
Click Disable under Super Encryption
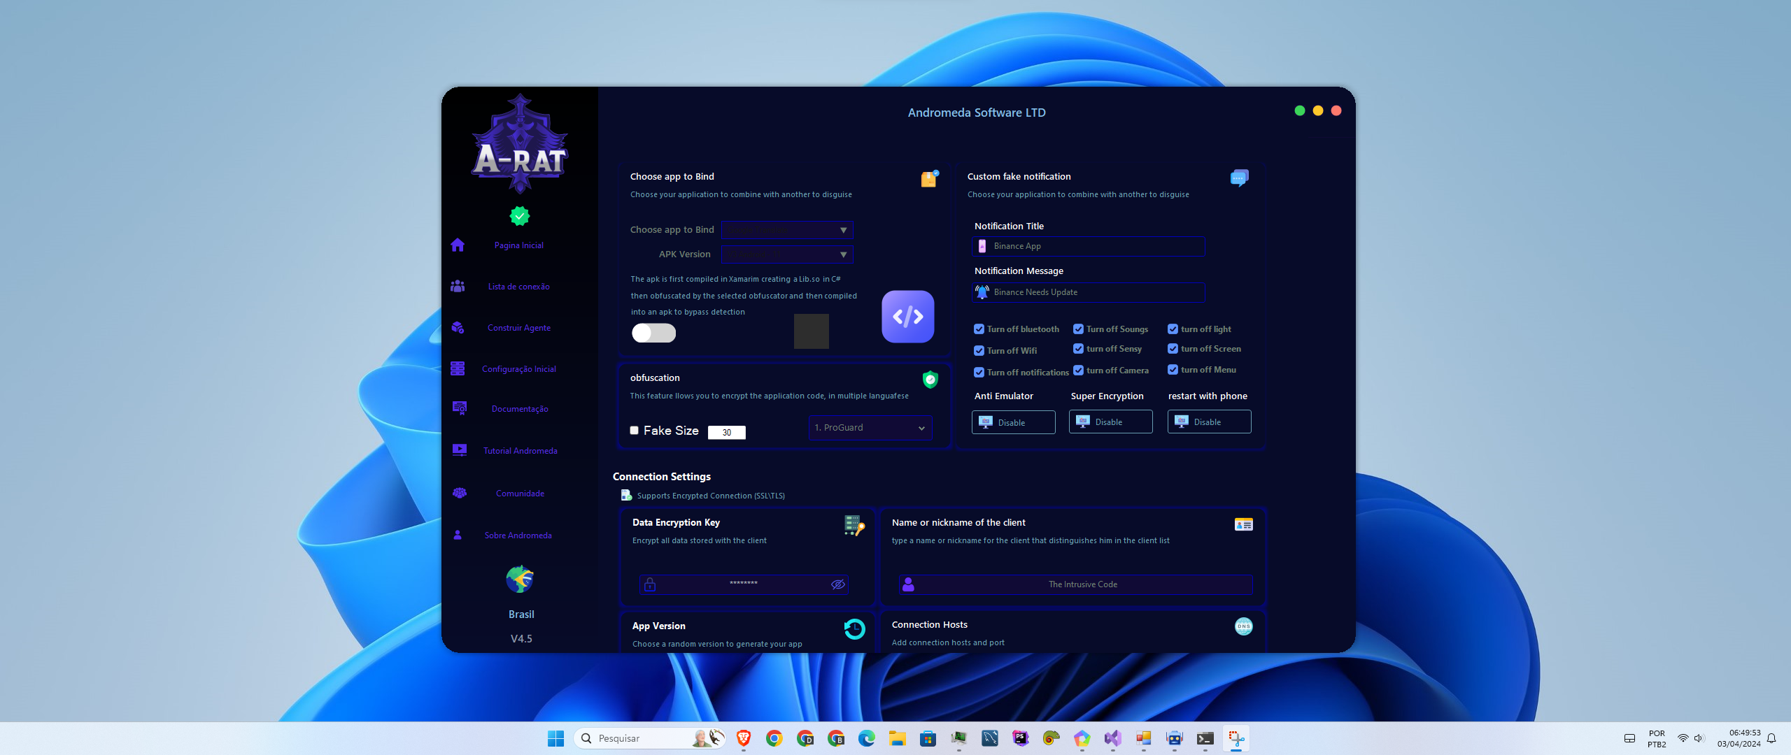1110,422
